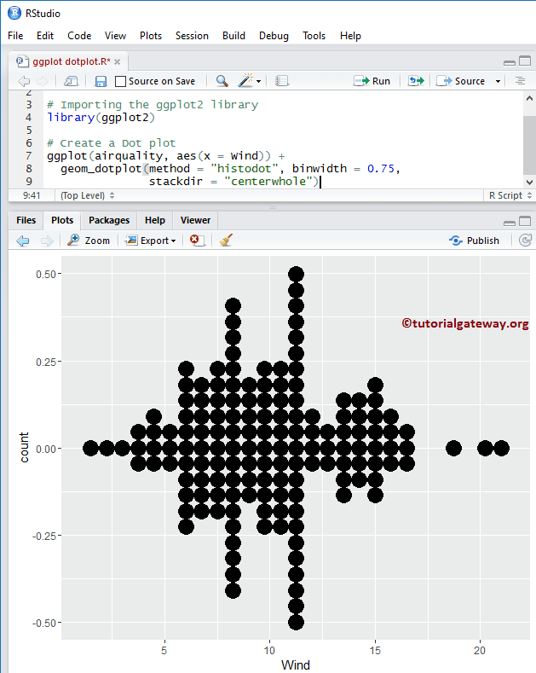This screenshot has height=673, width=536.
Task: Show the document outline
Action: (520, 81)
